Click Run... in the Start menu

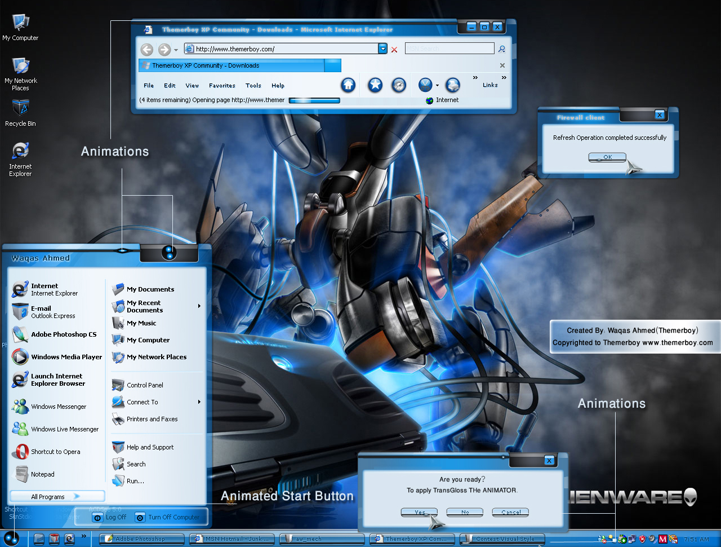click(x=128, y=481)
